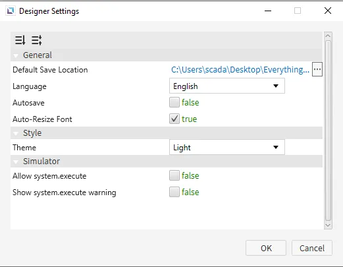Open the Theme dropdown
The width and height of the screenshot is (343, 267).
click(x=227, y=147)
